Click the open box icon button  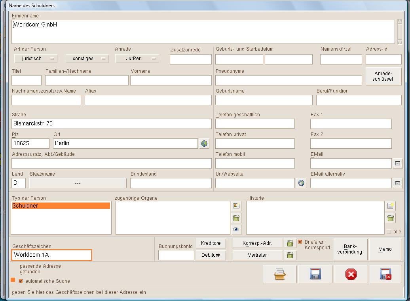[279, 274]
